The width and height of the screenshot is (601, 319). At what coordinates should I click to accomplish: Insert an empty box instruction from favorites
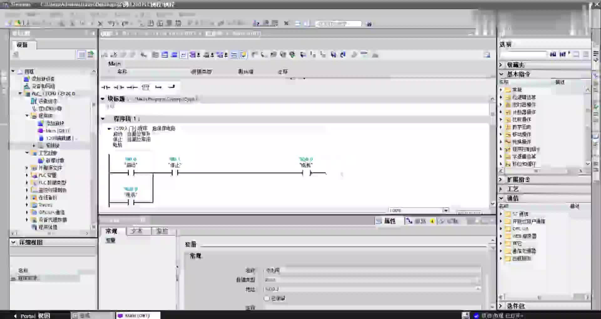[146, 87]
